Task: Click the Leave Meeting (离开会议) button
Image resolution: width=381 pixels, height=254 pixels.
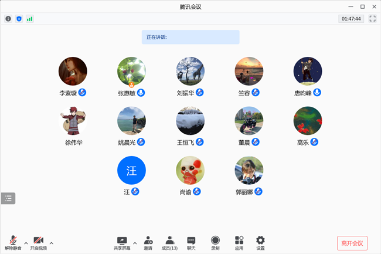Action: (x=352, y=243)
